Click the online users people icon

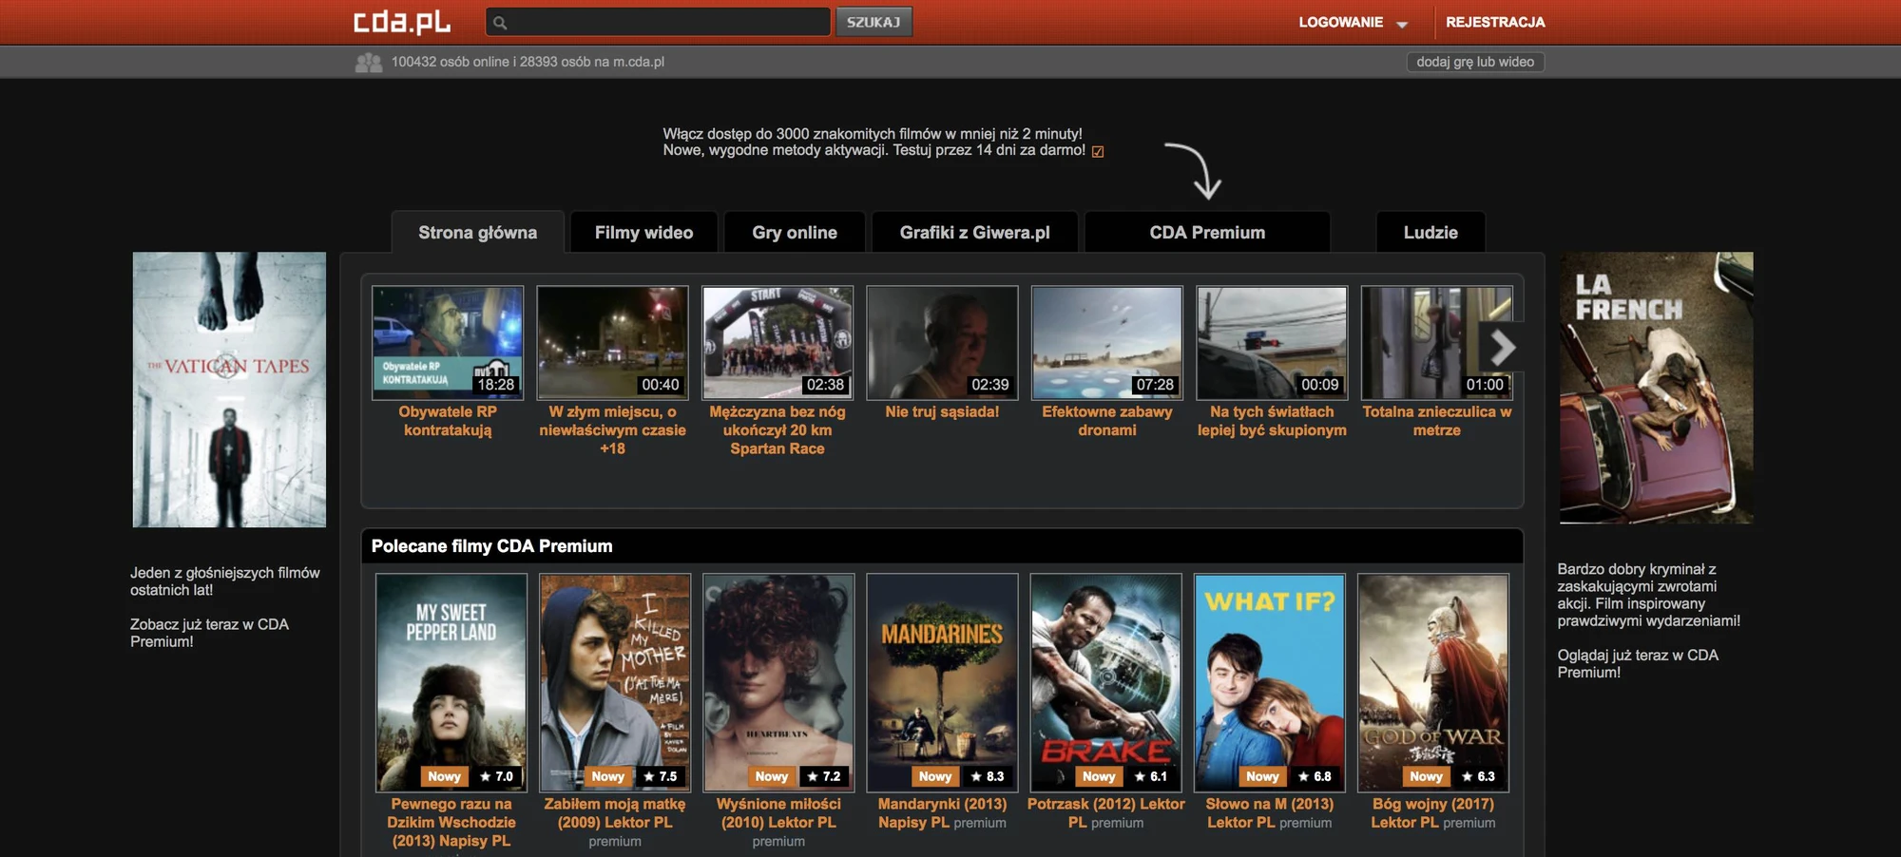[368, 63]
